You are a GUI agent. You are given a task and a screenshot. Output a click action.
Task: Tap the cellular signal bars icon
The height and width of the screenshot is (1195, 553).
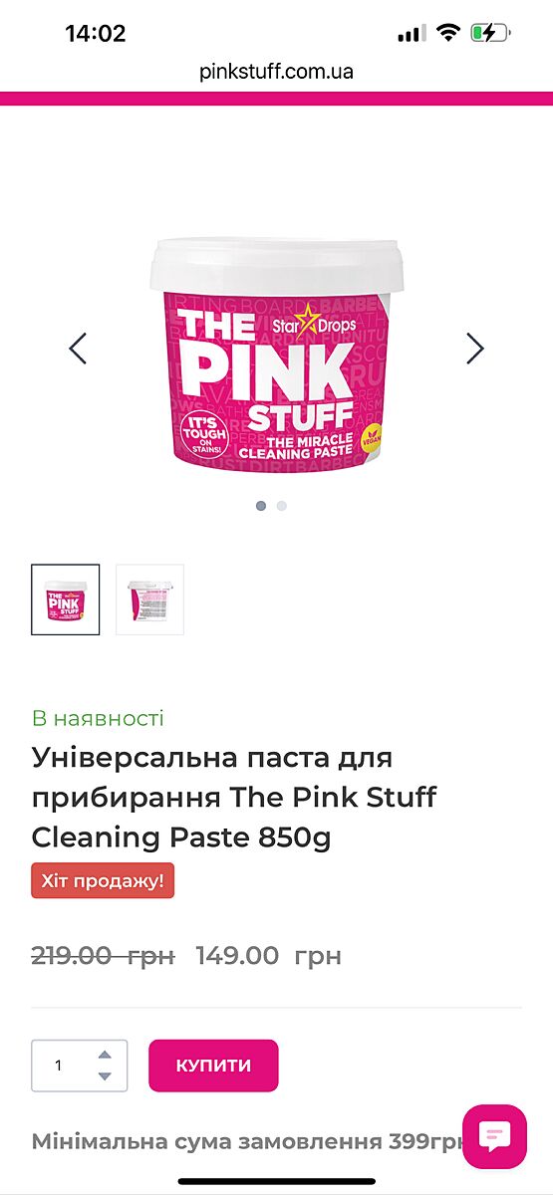click(412, 34)
